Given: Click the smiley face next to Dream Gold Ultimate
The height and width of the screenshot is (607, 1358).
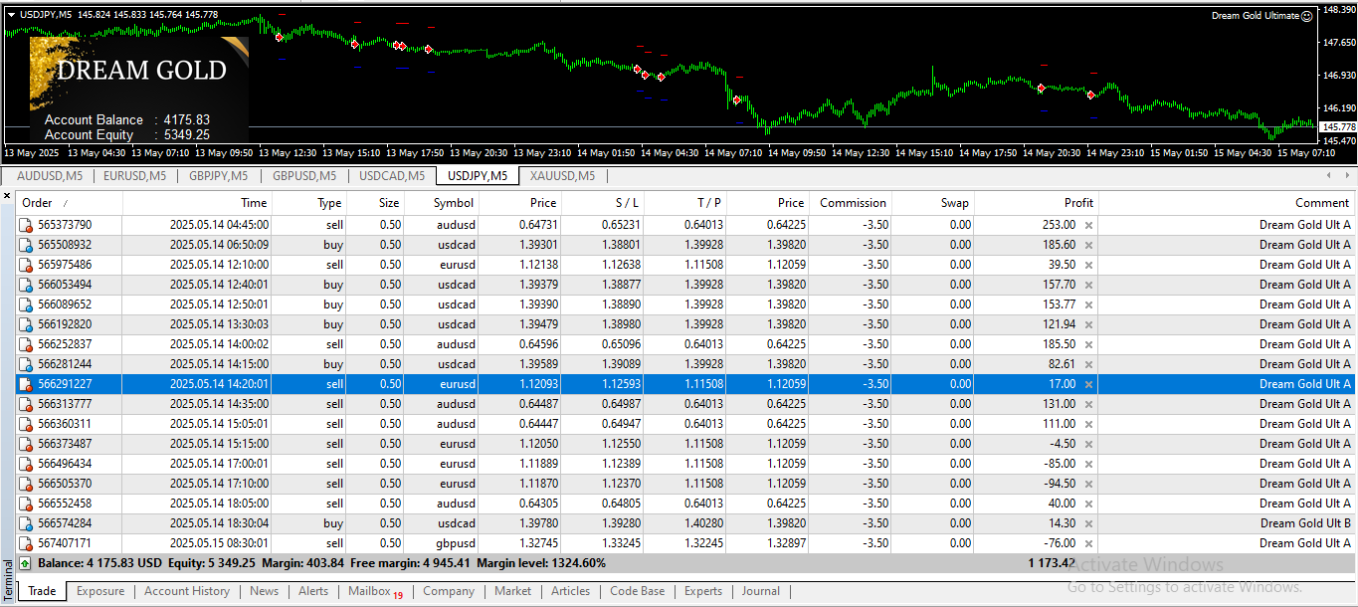Looking at the screenshot, I should pyautogui.click(x=1307, y=15).
